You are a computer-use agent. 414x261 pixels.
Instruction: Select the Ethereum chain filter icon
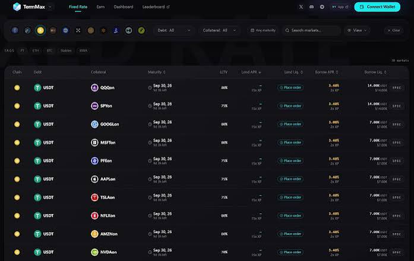pyautogui.click(x=15, y=30)
